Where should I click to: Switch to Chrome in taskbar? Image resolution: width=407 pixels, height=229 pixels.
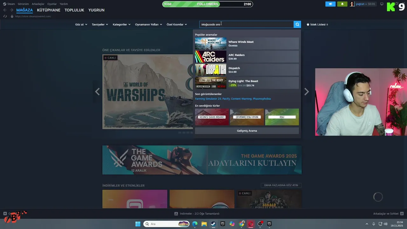click(242, 224)
